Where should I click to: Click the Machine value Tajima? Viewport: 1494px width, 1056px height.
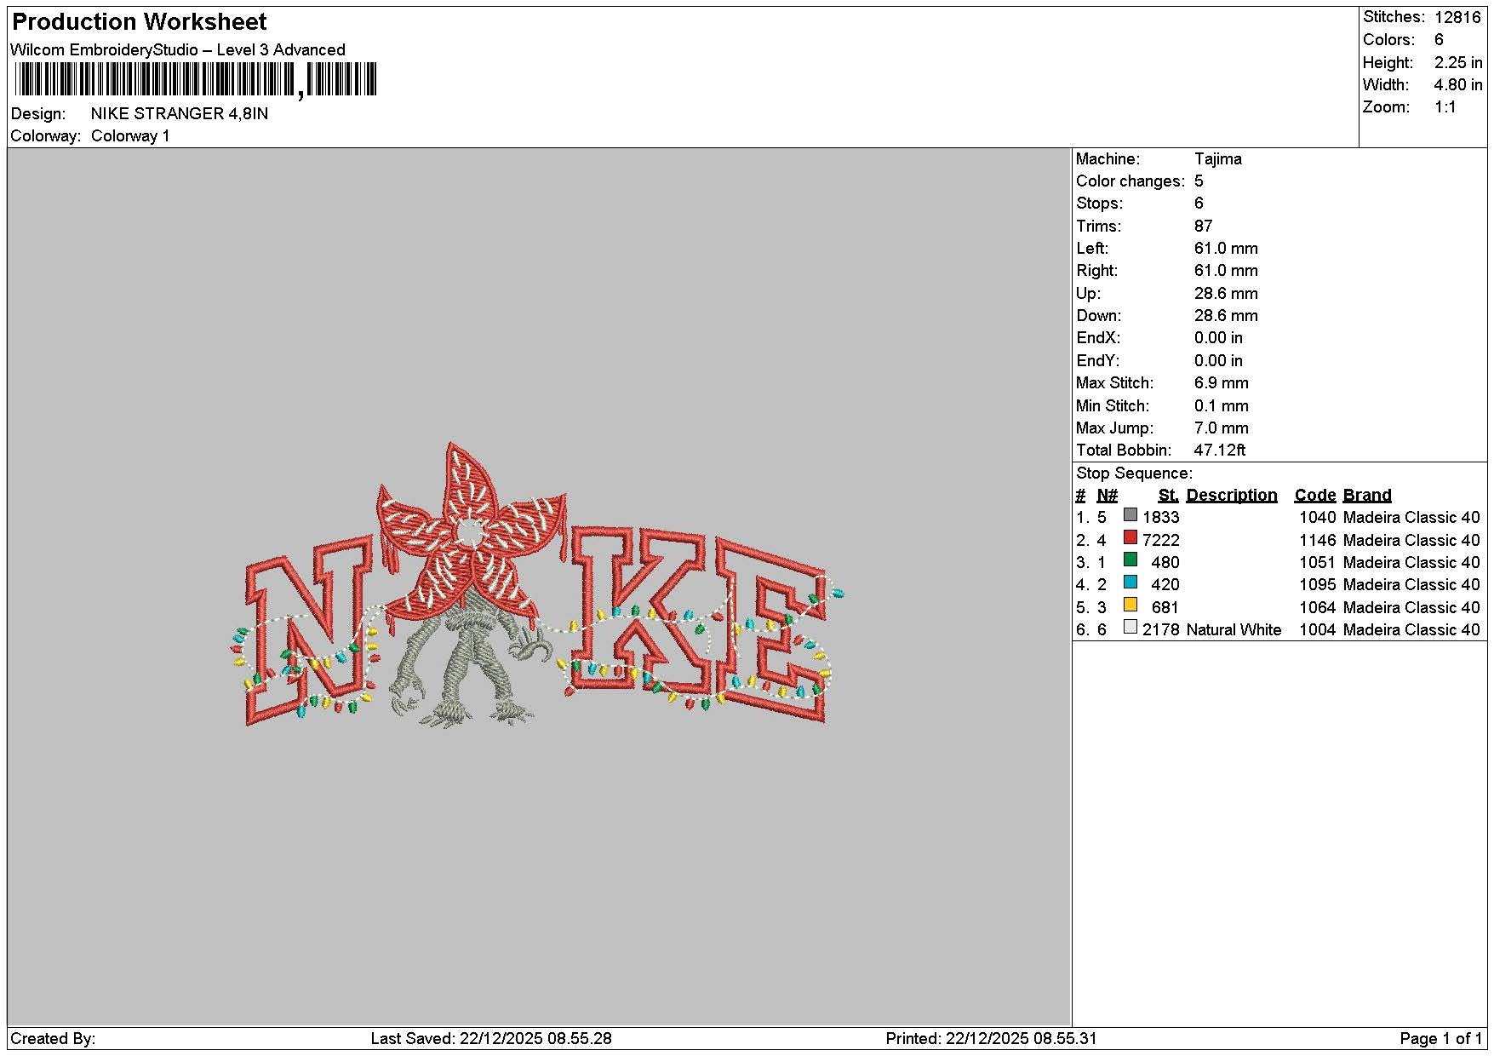(1217, 159)
